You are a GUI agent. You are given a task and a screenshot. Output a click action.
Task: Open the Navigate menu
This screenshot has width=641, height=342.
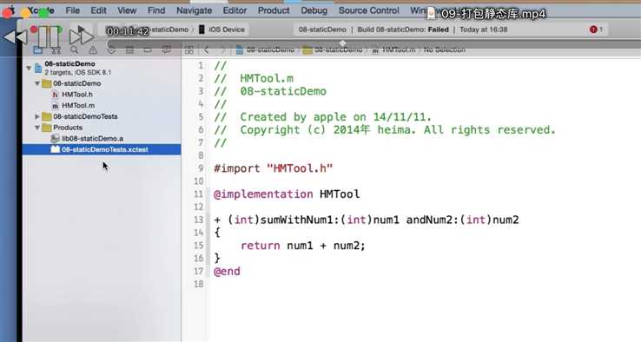click(x=195, y=10)
